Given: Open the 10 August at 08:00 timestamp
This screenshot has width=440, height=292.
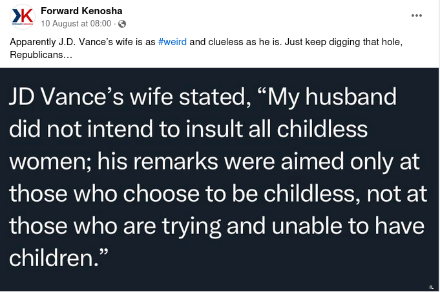Looking at the screenshot, I should coord(76,24).
